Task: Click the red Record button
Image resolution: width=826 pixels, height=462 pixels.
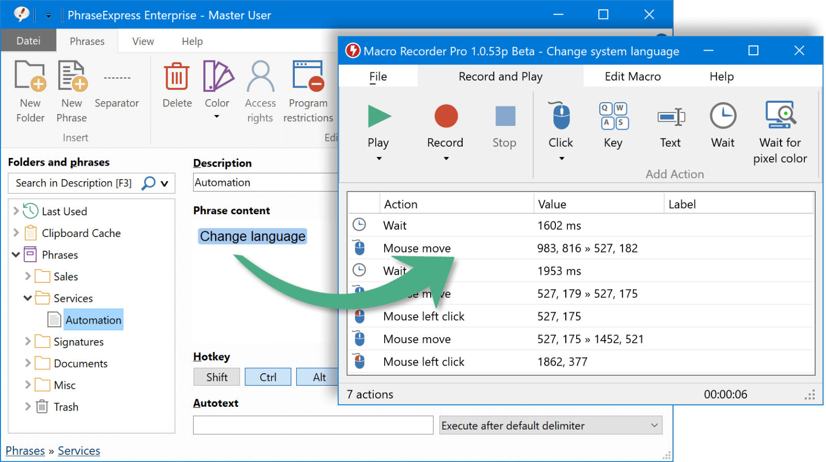Action: click(x=446, y=116)
